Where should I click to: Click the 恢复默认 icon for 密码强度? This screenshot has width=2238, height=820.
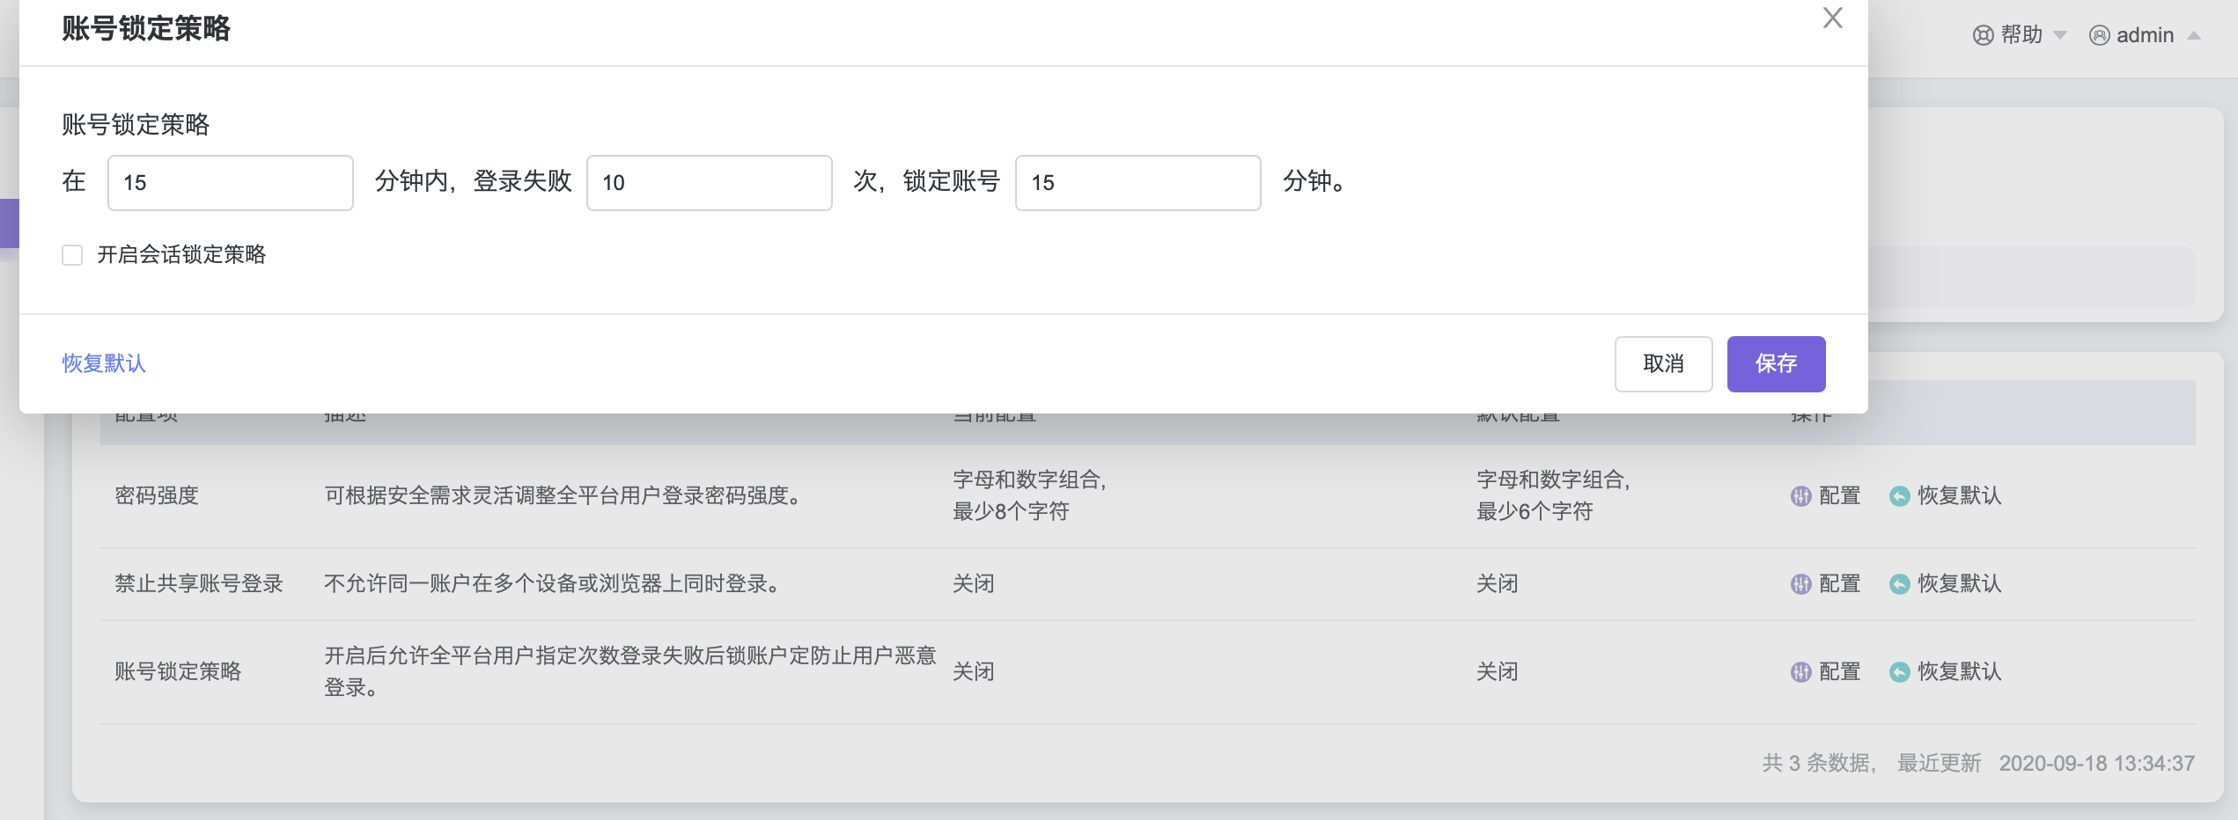1899,496
